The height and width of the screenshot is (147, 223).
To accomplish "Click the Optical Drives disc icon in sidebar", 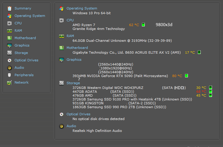I will tap(10, 60).
